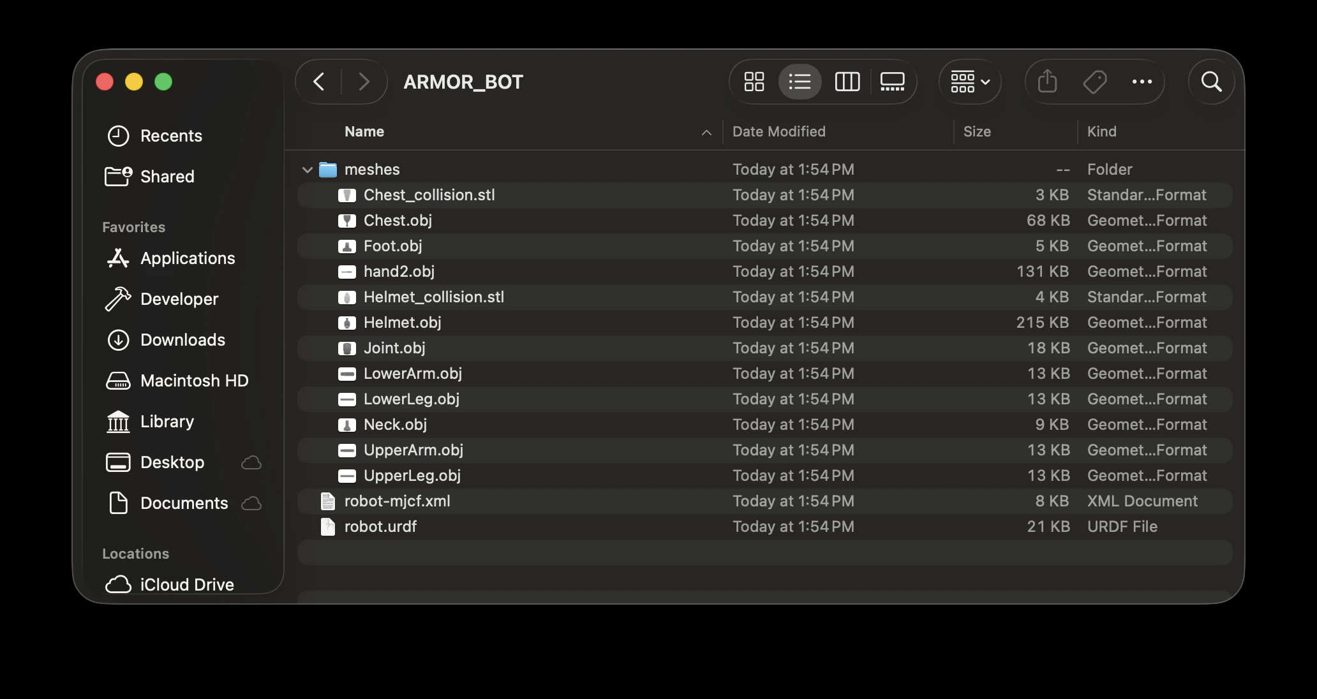This screenshot has width=1317, height=699.
Task: Open iCloud Drive under Locations
Action: point(170,584)
